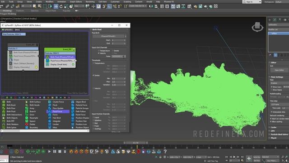Image resolution: width=289 pixels, height=163 pixels.
Task: Open the Phoenix FD menu
Action: pos(169,1)
